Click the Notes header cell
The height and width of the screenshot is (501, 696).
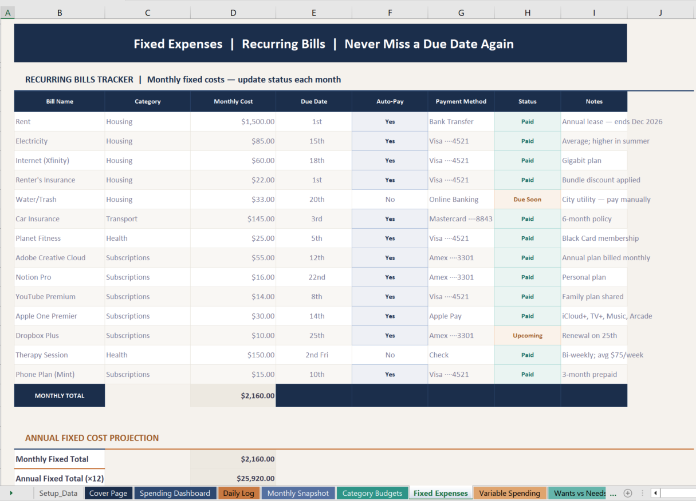click(x=594, y=101)
